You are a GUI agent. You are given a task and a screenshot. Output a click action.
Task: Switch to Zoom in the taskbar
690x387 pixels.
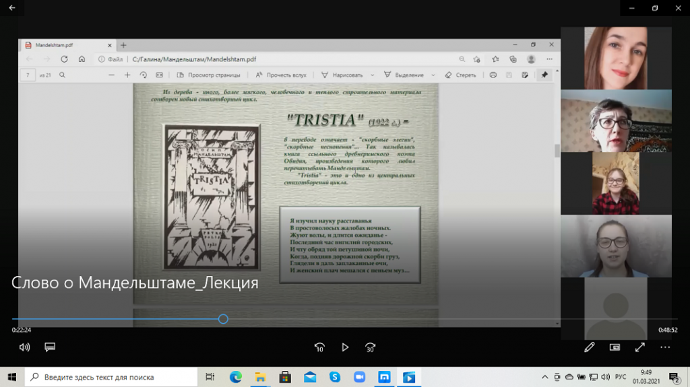[360, 377]
